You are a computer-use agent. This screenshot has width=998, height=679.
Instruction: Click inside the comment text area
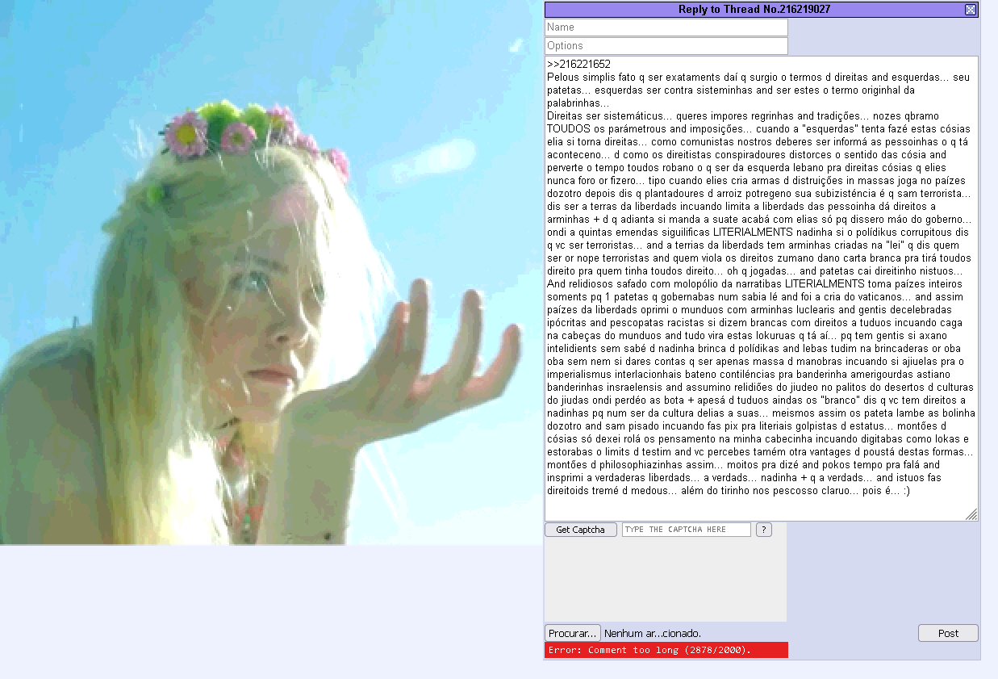[761, 288]
